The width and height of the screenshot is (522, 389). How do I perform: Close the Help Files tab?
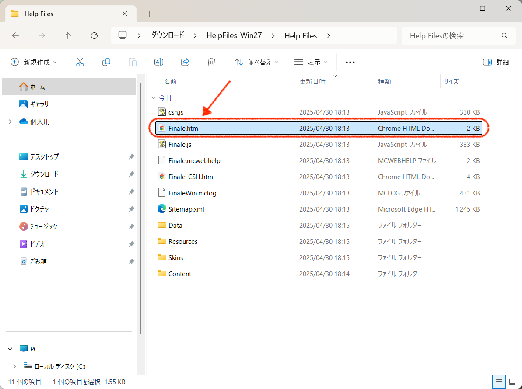[125, 14]
